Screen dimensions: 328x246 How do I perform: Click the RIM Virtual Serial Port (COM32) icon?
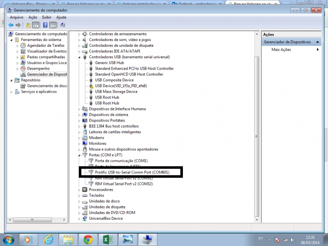click(91, 184)
